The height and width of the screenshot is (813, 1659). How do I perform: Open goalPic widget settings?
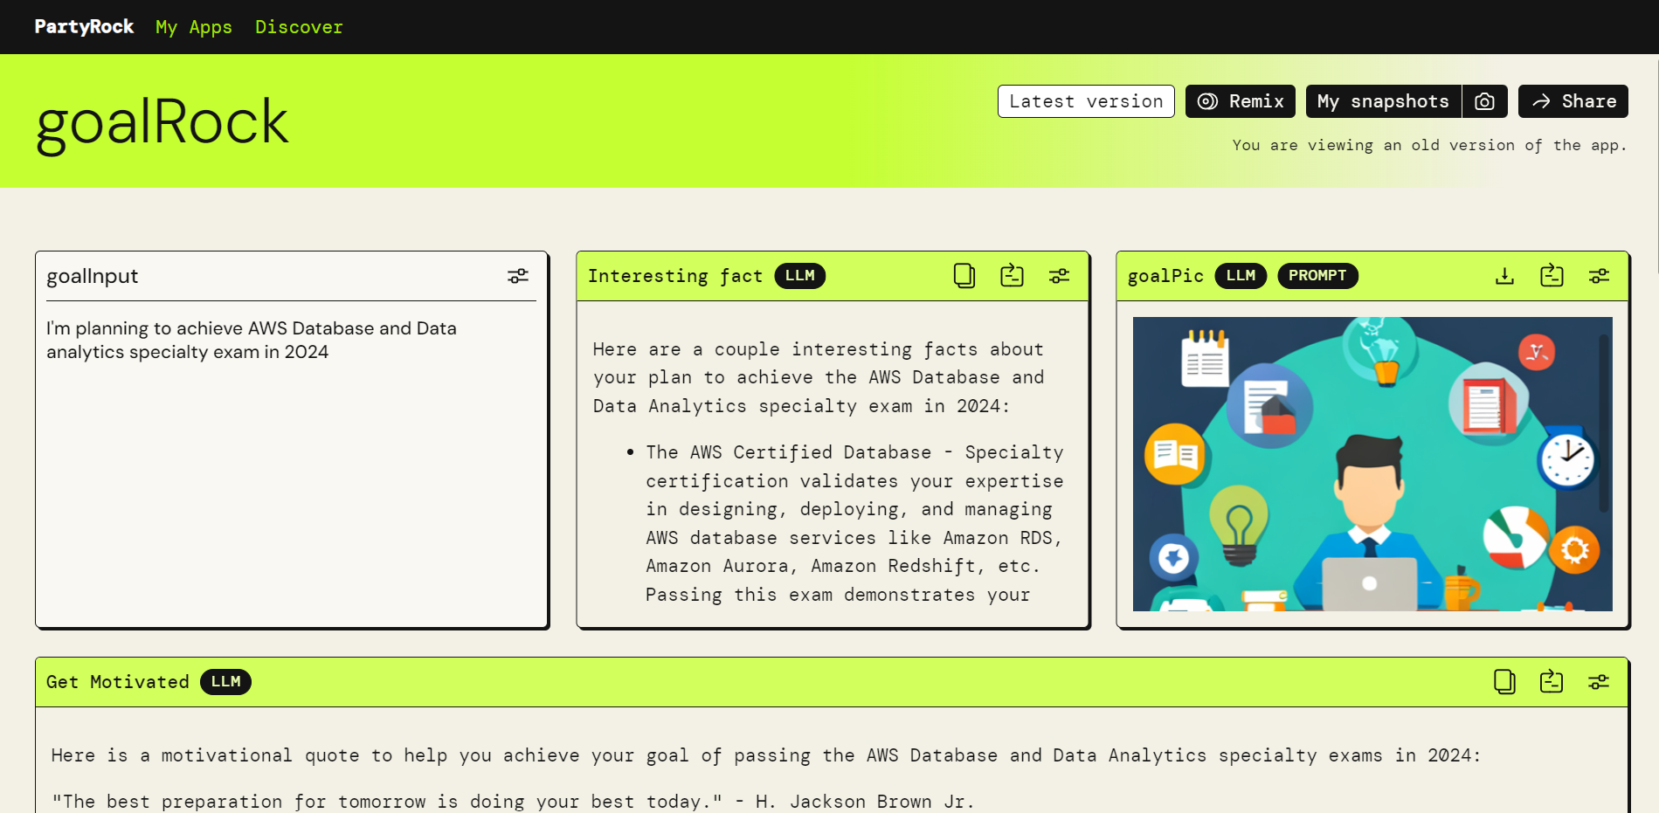pos(1599,276)
